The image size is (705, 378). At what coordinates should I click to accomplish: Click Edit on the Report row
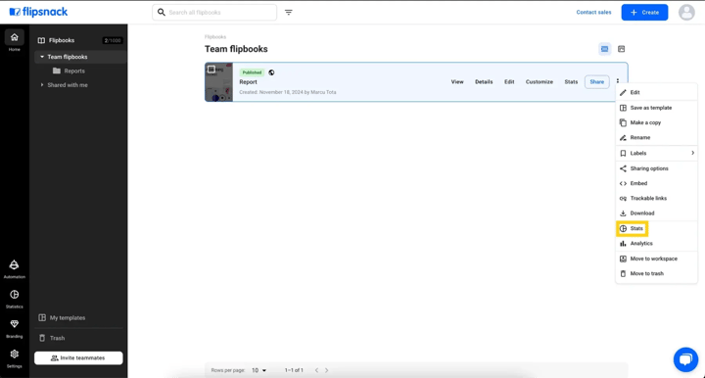tap(509, 82)
